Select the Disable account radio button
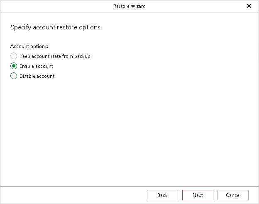Image resolution: width=259 pixels, height=204 pixels. click(x=14, y=76)
